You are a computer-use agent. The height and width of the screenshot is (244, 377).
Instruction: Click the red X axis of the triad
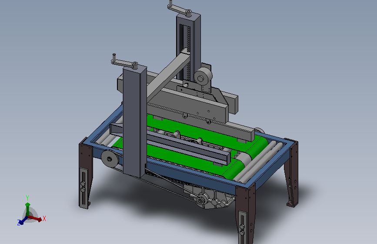(36, 218)
